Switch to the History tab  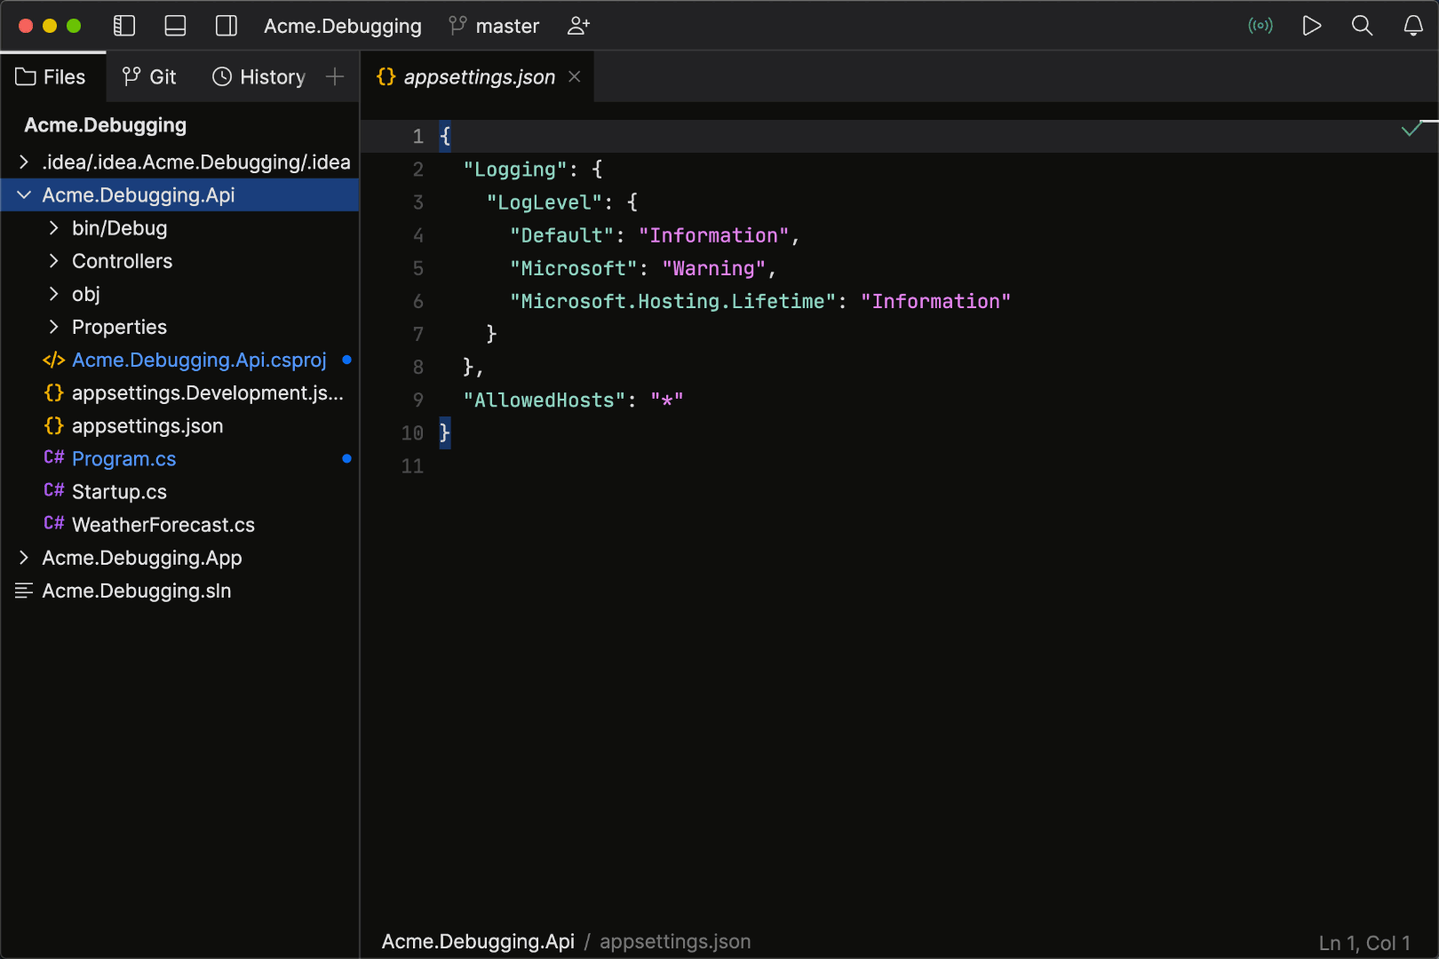258,77
